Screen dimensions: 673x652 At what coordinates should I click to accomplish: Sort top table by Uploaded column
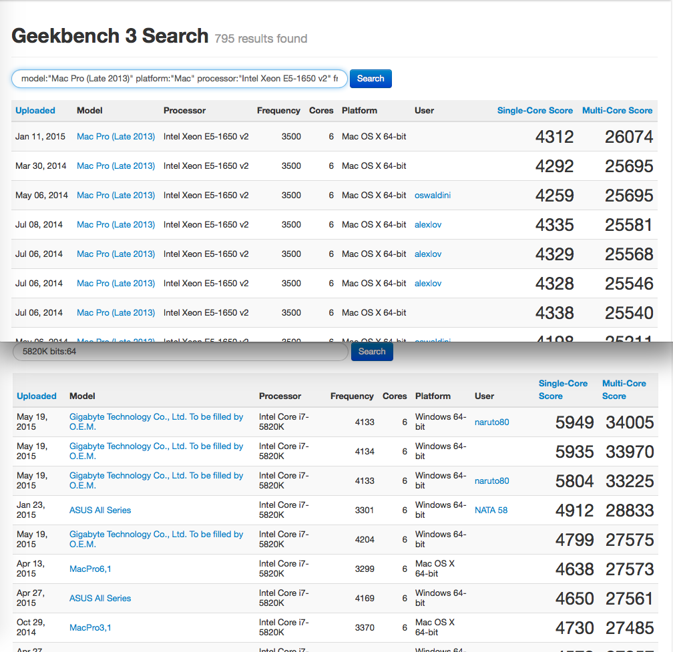[35, 110]
